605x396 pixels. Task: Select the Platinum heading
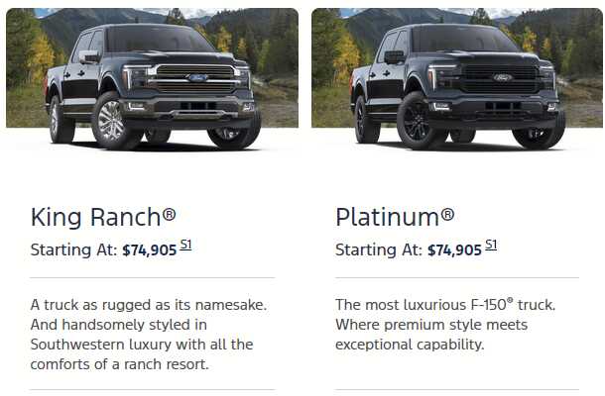(x=395, y=217)
